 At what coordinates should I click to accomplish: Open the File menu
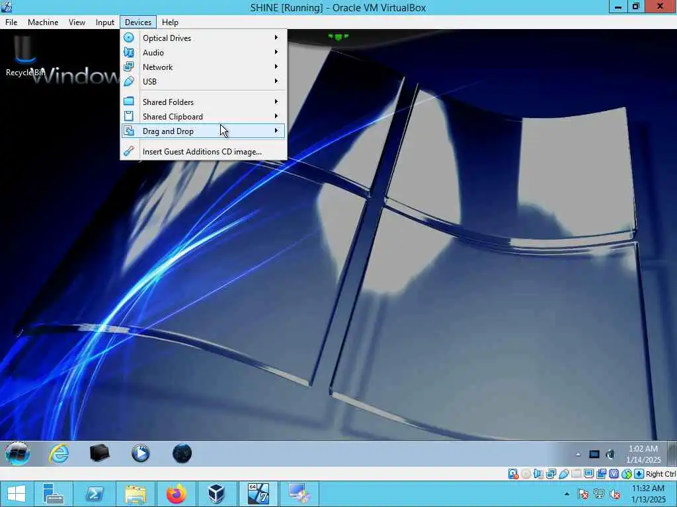click(x=11, y=22)
